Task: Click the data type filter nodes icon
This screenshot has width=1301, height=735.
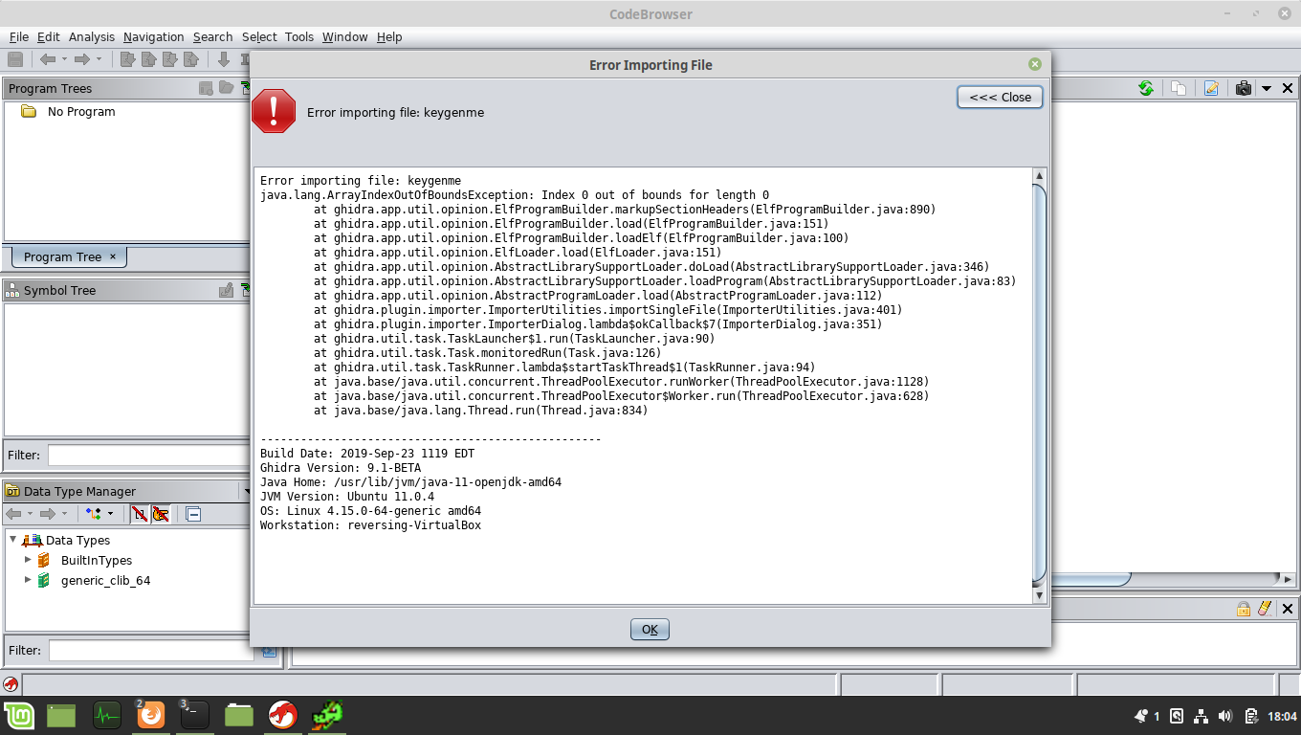Action: 93,514
